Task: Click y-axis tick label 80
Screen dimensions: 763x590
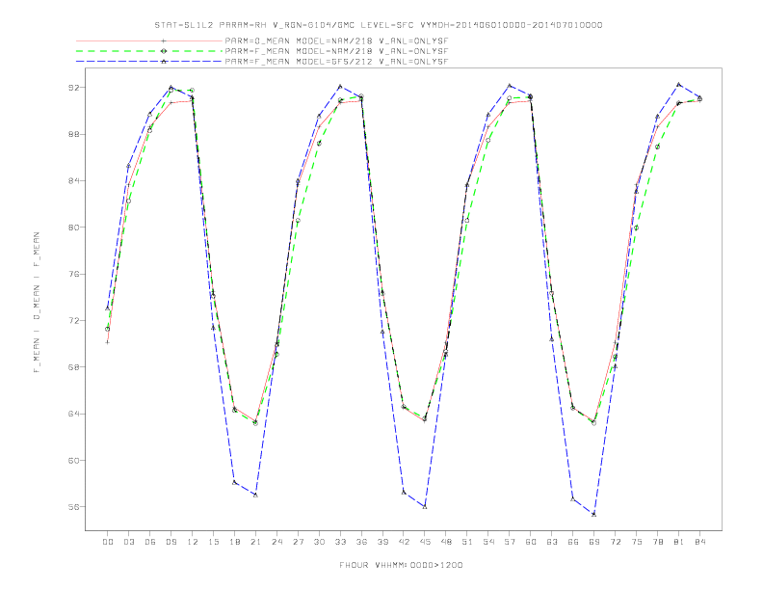Action: (x=73, y=228)
